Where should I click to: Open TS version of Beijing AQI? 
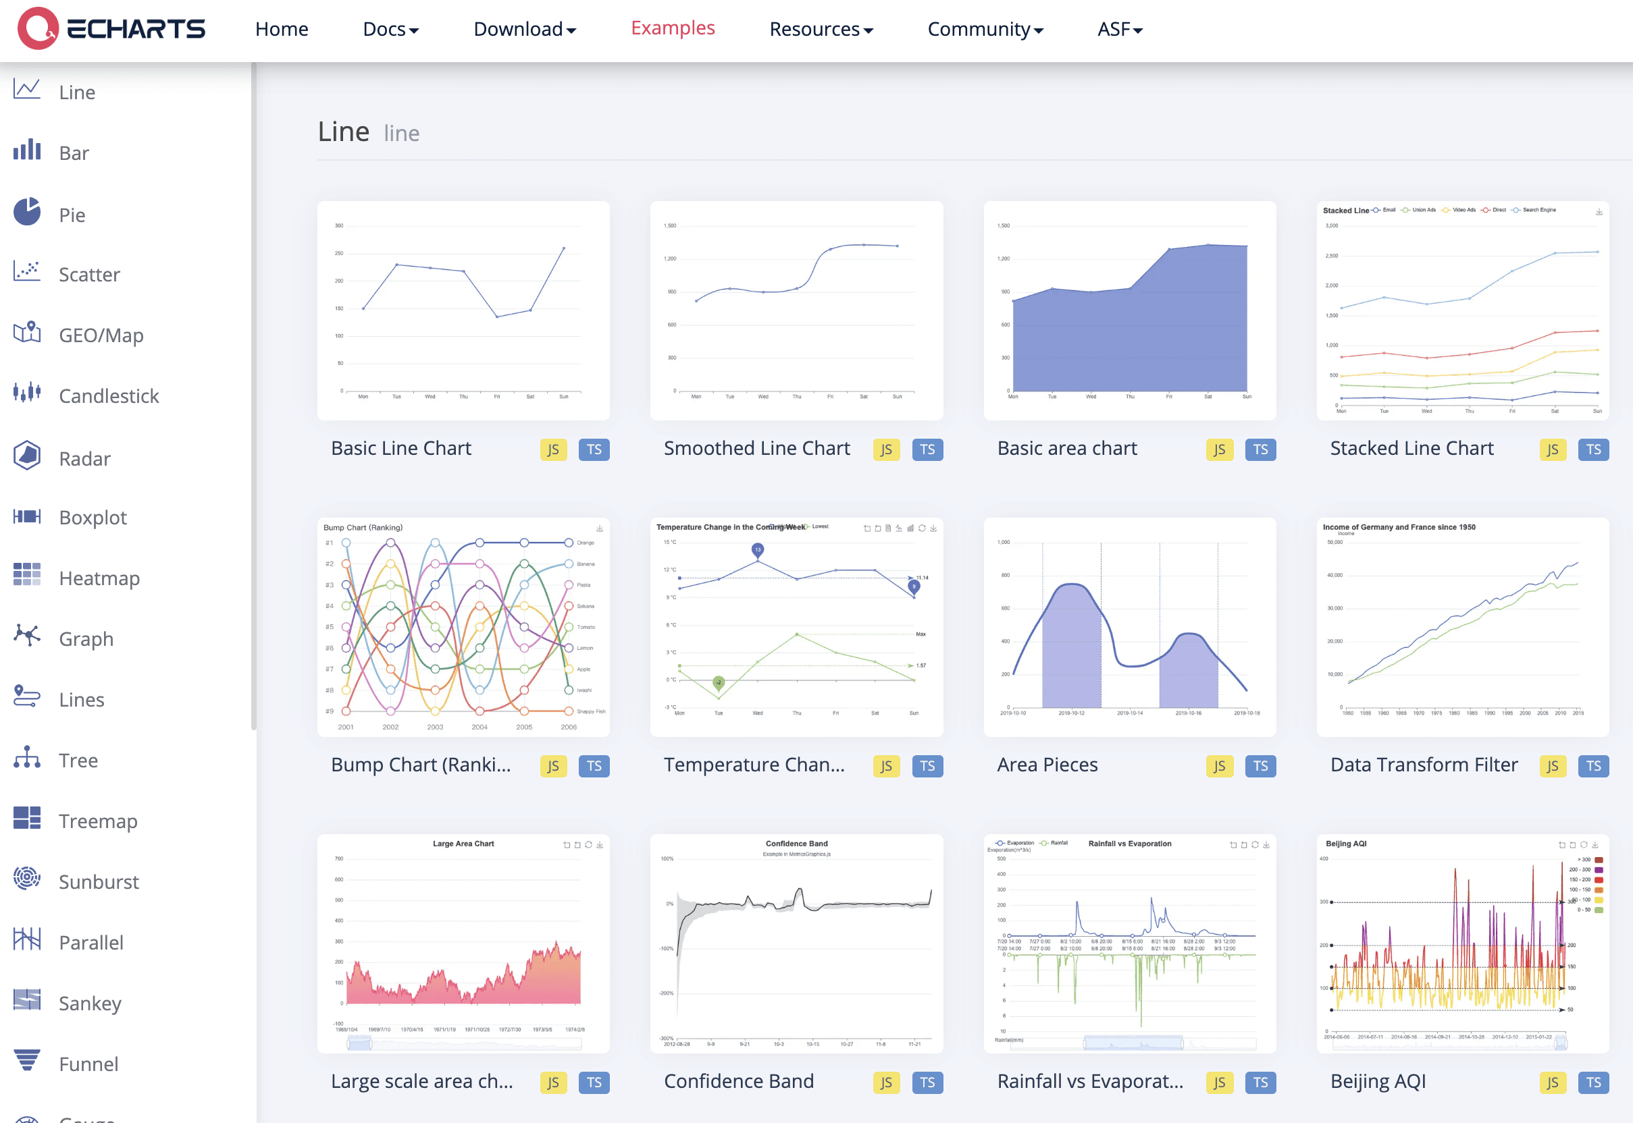(1593, 1083)
